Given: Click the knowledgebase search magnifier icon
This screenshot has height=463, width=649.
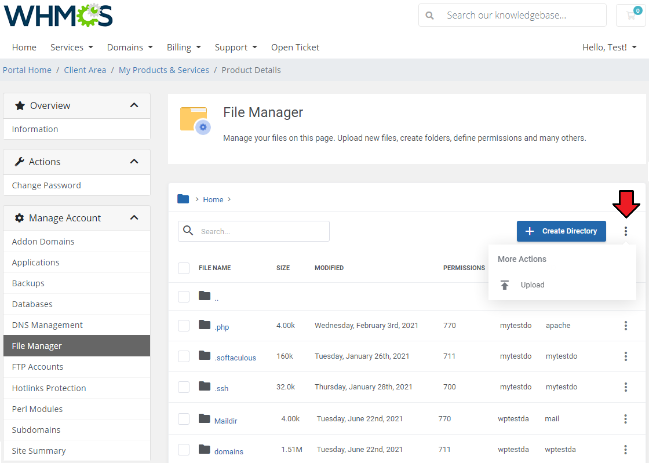Looking at the screenshot, I should 429,16.
